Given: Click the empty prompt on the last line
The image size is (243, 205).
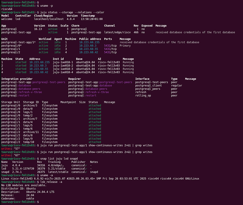Looking at the screenshot, I should (x=39, y=202).
